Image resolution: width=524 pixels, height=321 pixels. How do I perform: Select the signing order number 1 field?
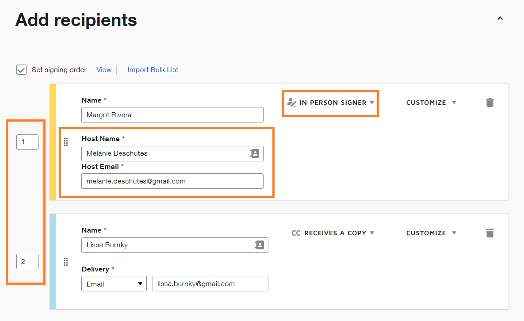[27, 142]
